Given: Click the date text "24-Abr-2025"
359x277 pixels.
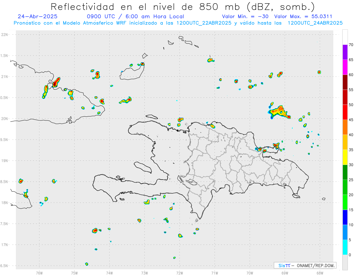Looking at the screenshot, I should [x=38, y=16].
